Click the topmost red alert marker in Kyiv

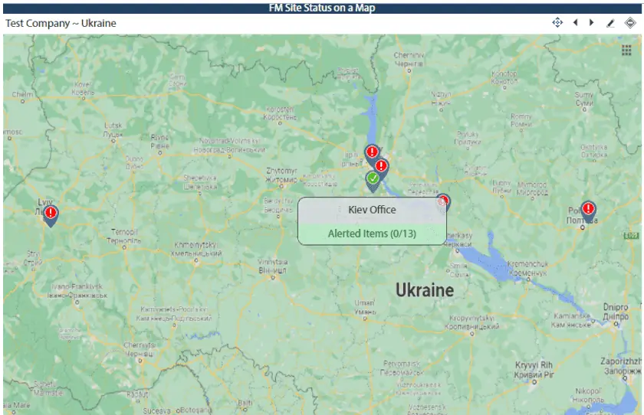372,152
